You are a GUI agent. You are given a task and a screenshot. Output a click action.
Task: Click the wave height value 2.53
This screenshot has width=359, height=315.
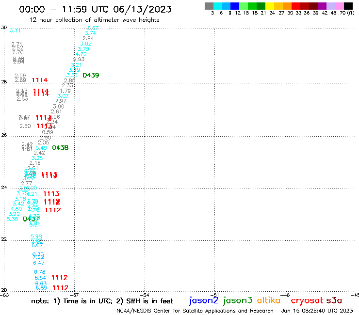click(x=22, y=99)
